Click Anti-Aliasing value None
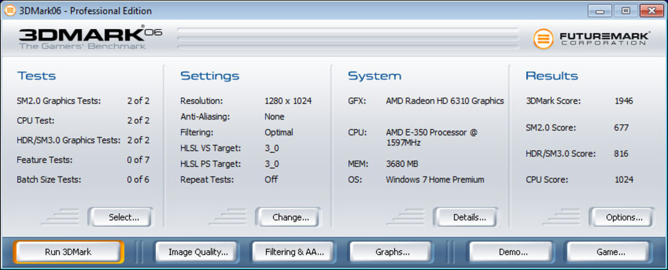The image size is (668, 270). pyautogui.click(x=275, y=116)
